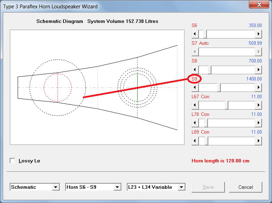The width and height of the screenshot is (272, 203).
Task: Click the Cancel button
Action: tap(245, 187)
